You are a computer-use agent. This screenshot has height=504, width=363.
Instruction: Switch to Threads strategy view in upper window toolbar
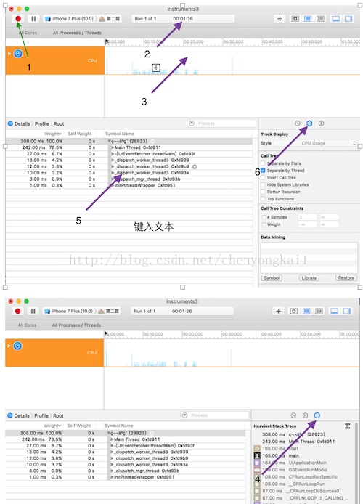pos(321,19)
